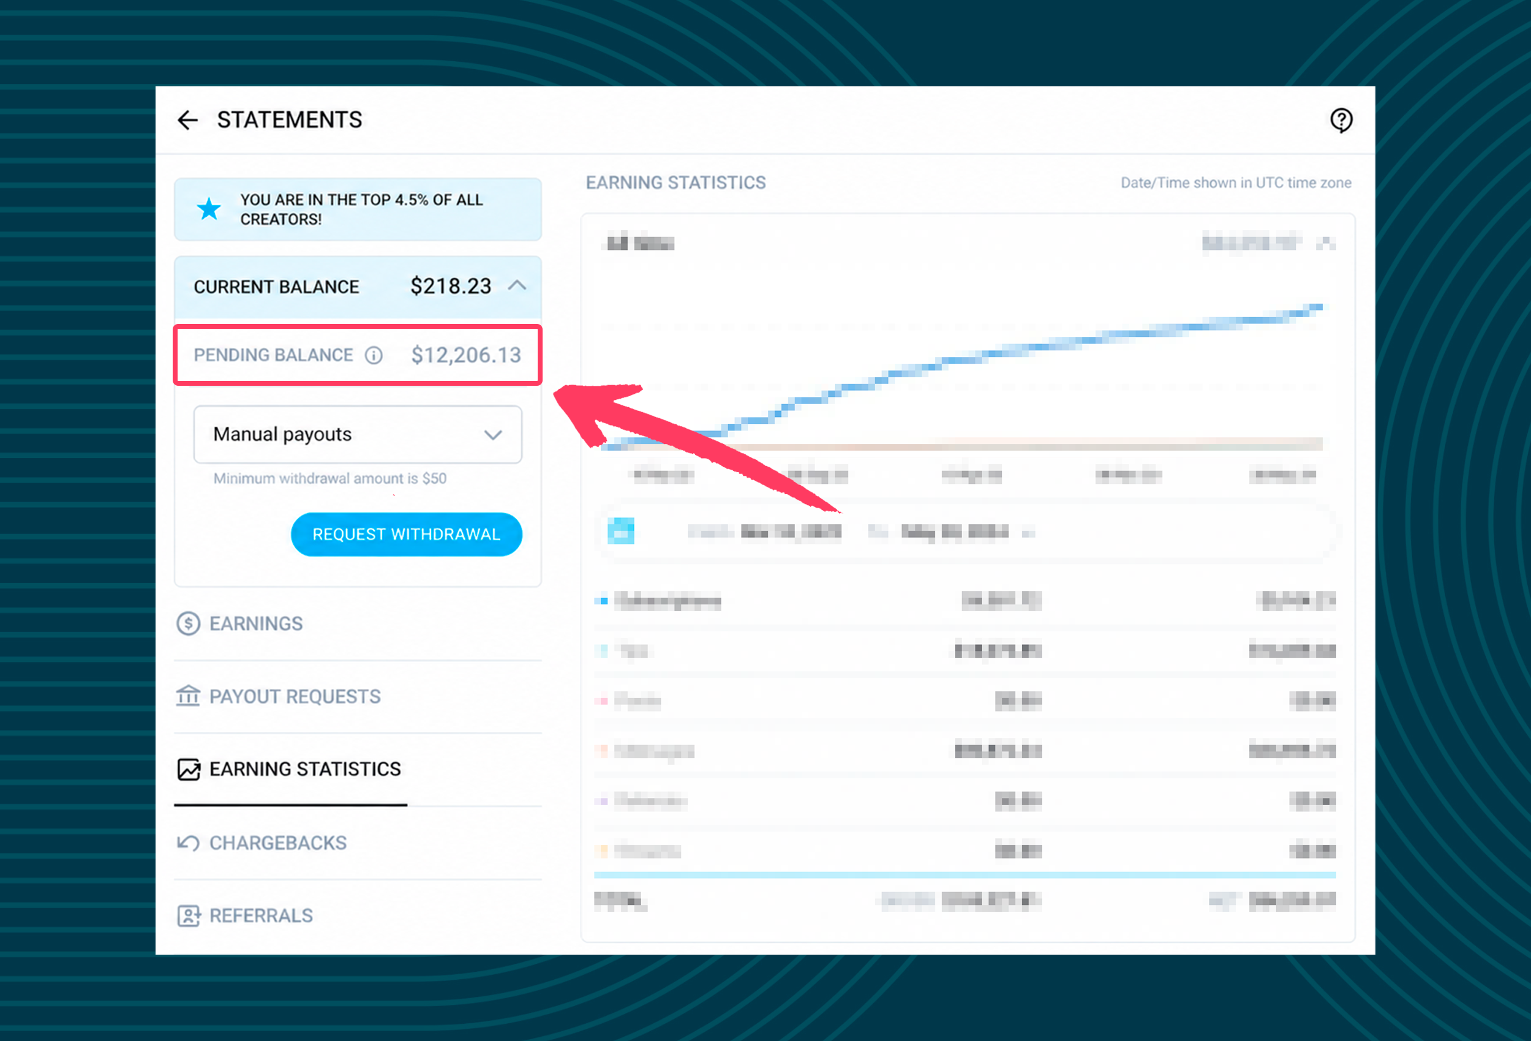
Task: Open the Chargebacks tab
Action: 358,843
